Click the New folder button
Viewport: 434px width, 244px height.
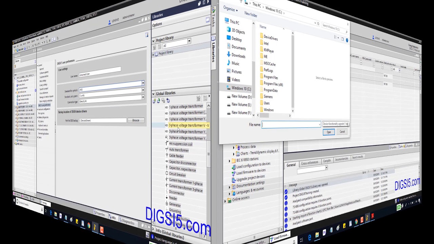(251, 15)
